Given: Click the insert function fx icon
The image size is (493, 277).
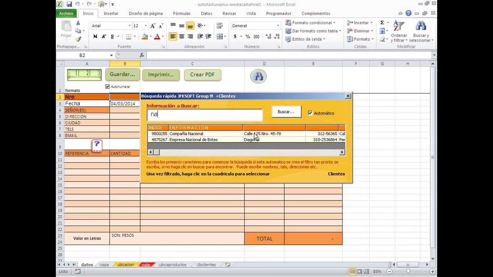Looking at the screenshot, I should pyautogui.click(x=142, y=55).
